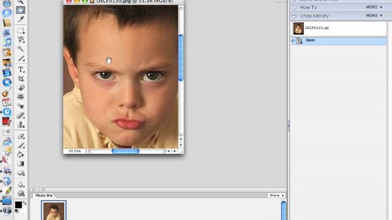Image resolution: width=392 pixels, height=220 pixels.
Task: Select the Gradient tool
Action: click(x=21, y=164)
